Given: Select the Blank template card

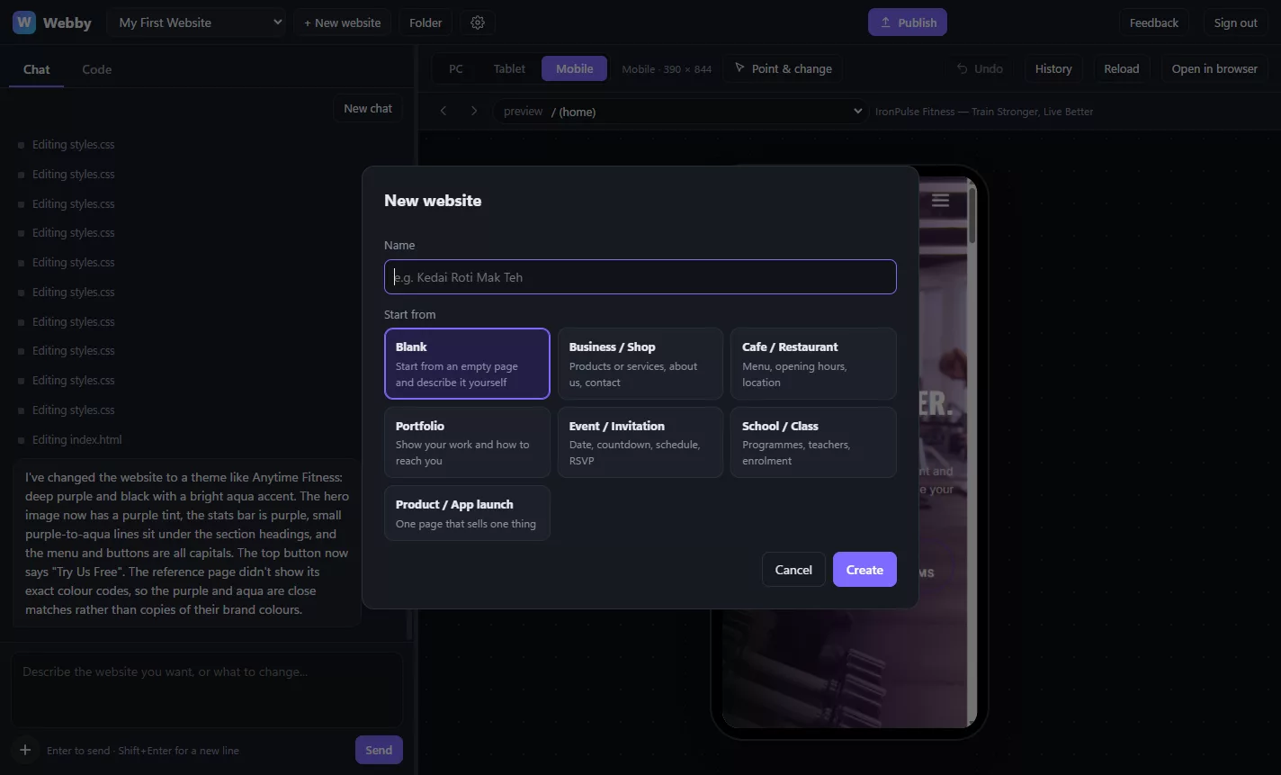Looking at the screenshot, I should (467, 364).
